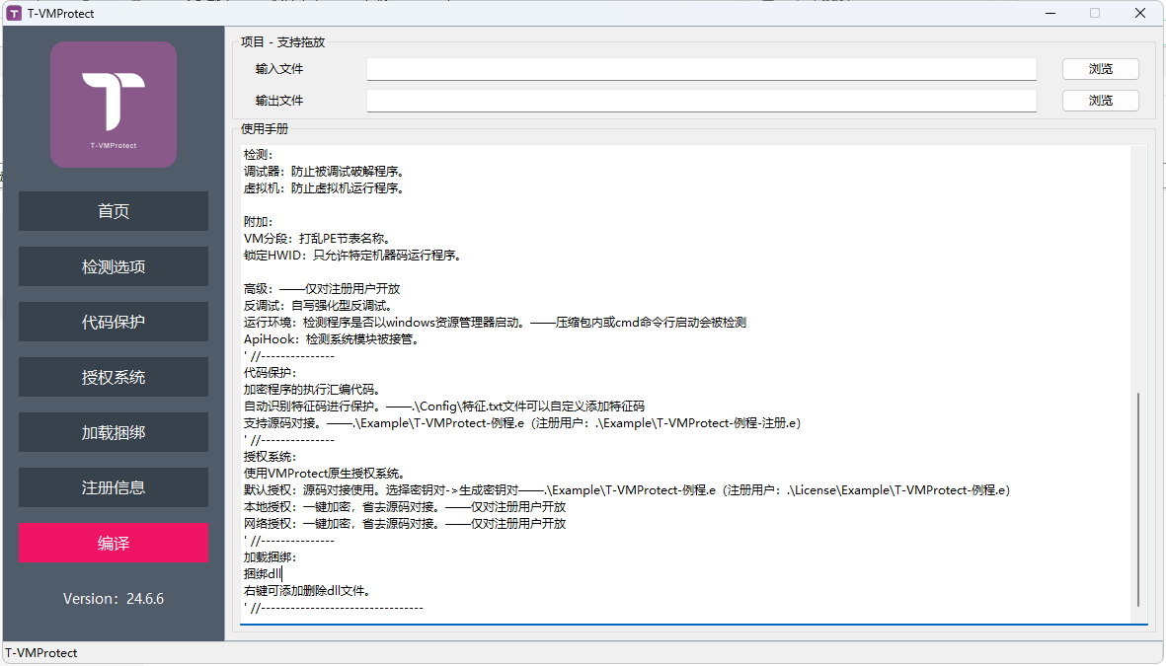Screen dimensions: 1166x666
Task: Minimize the T-VMProtect window
Action: pos(1050,14)
